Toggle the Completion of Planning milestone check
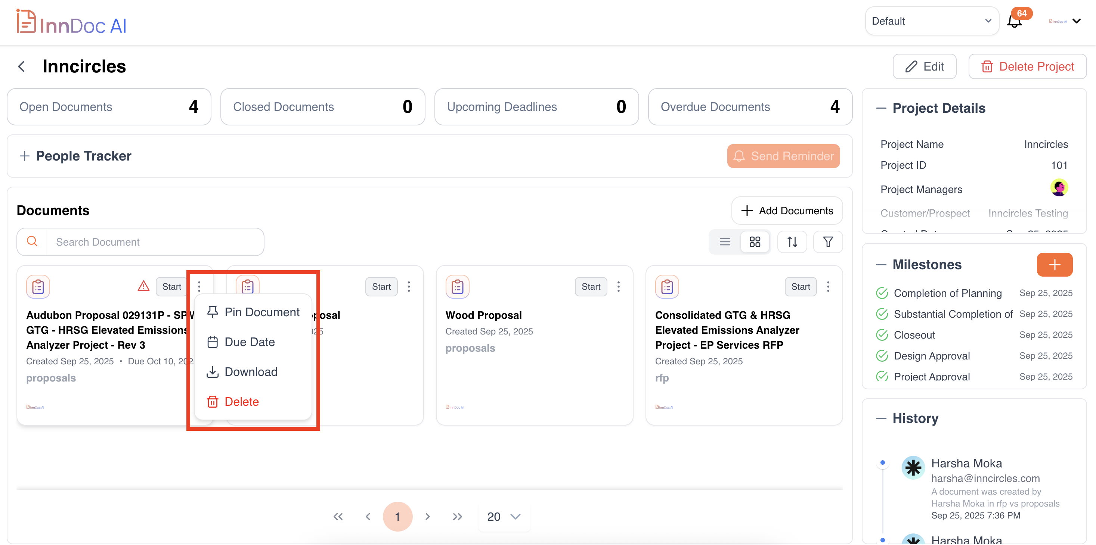The height and width of the screenshot is (545, 1096). (882, 293)
